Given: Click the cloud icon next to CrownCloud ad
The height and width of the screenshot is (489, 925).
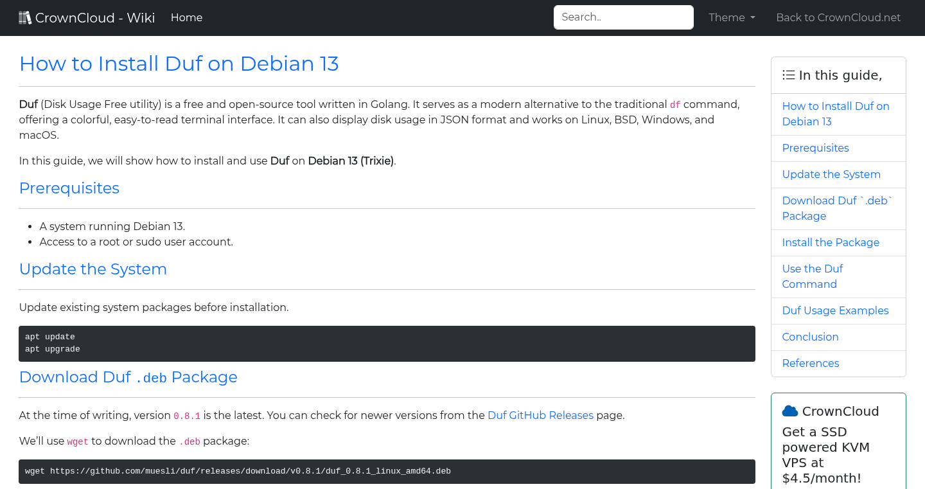Looking at the screenshot, I should pyautogui.click(x=791, y=411).
